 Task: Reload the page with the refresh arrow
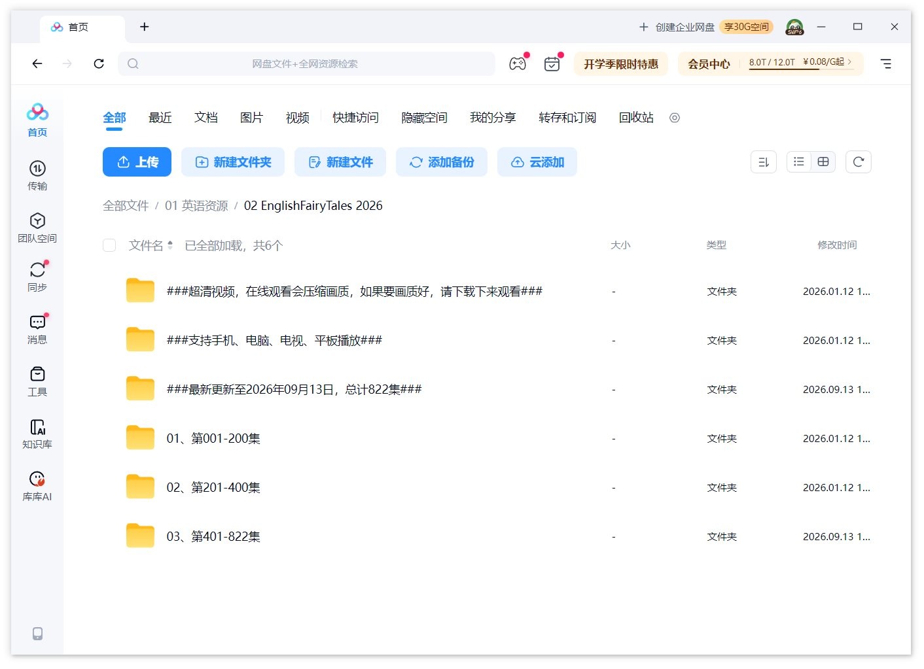coord(99,63)
